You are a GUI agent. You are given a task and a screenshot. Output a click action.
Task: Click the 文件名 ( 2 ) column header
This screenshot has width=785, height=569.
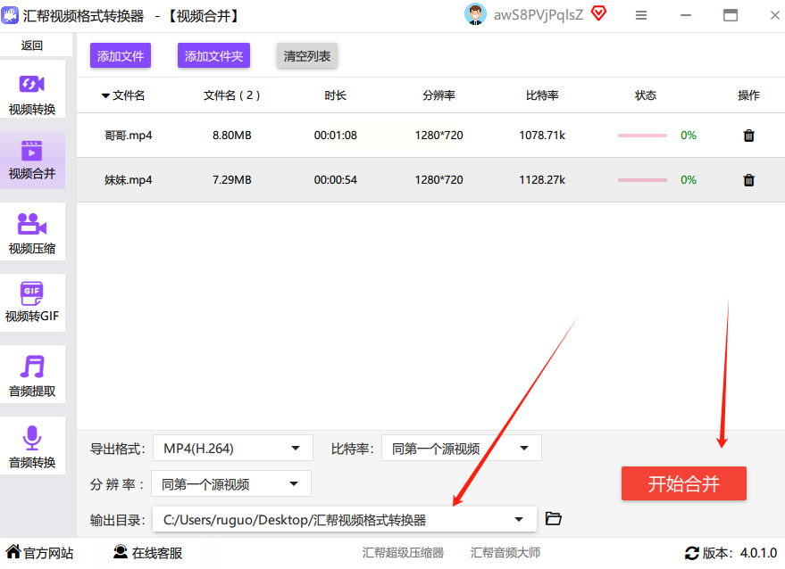tap(232, 95)
